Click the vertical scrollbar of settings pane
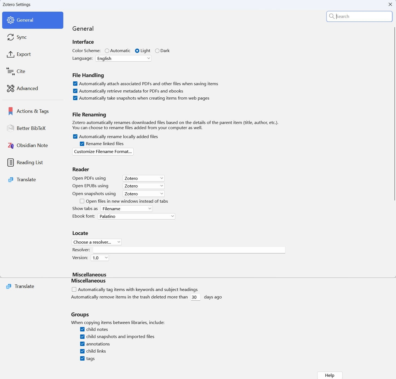The height and width of the screenshot is (379, 396). tap(395, 114)
